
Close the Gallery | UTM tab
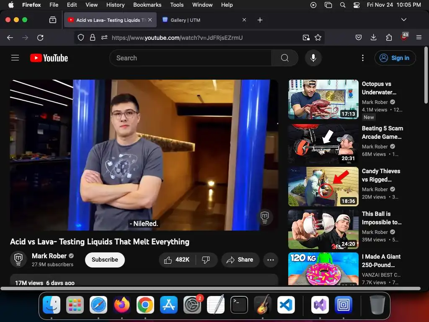244,20
